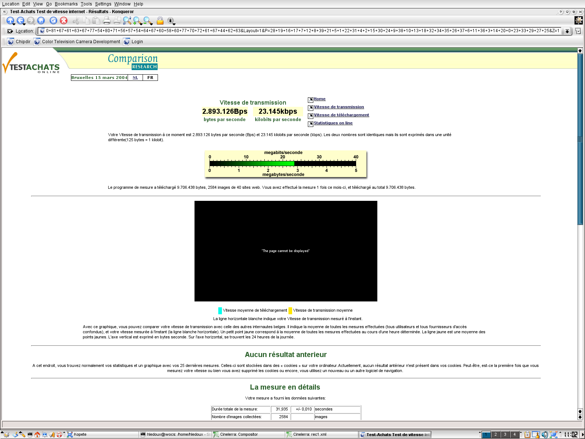Image resolution: width=585 pixels, height=439 pixels.
Task: Expand the download icon dropdown arrow
Action: [x=174, y=25]
